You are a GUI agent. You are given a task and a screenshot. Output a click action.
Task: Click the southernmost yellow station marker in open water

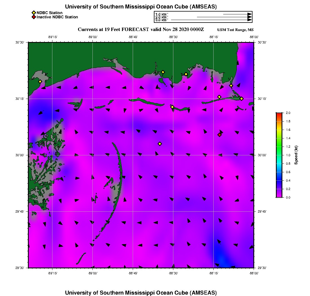click(x=160, y=144)
